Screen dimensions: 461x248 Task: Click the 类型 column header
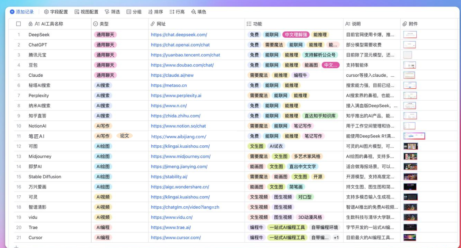tap(120, 24)
